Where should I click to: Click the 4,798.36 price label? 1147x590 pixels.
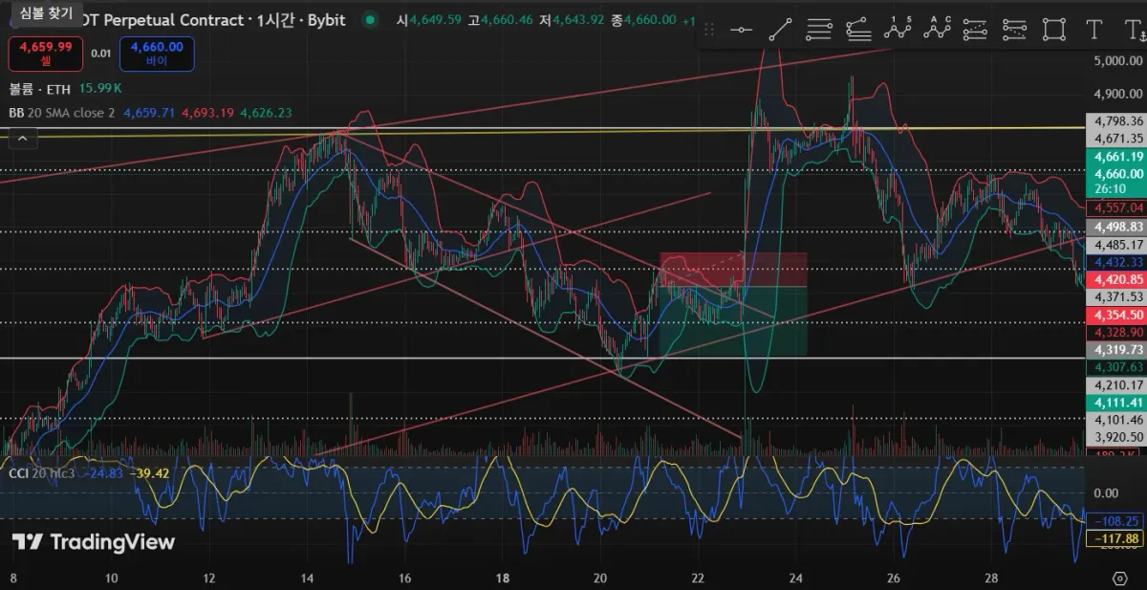[1117, 121]
